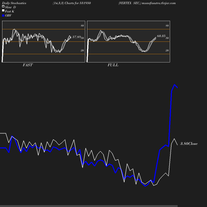
Task: Click the 'Slow D' legend label
Action: pyautogui.click(x=10, y=7)
